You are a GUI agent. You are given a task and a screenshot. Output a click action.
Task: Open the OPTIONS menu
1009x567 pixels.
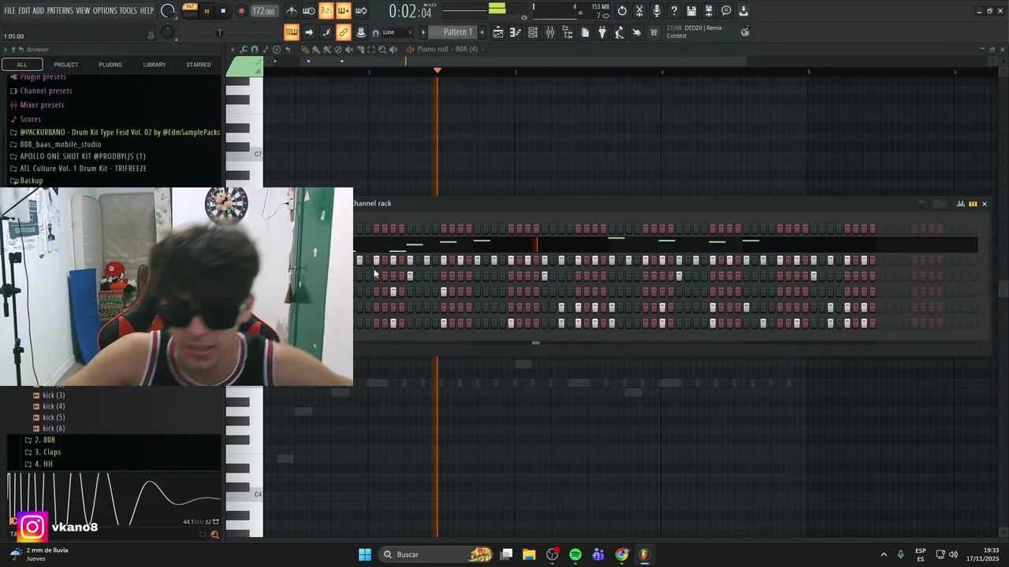coord(105,11)
